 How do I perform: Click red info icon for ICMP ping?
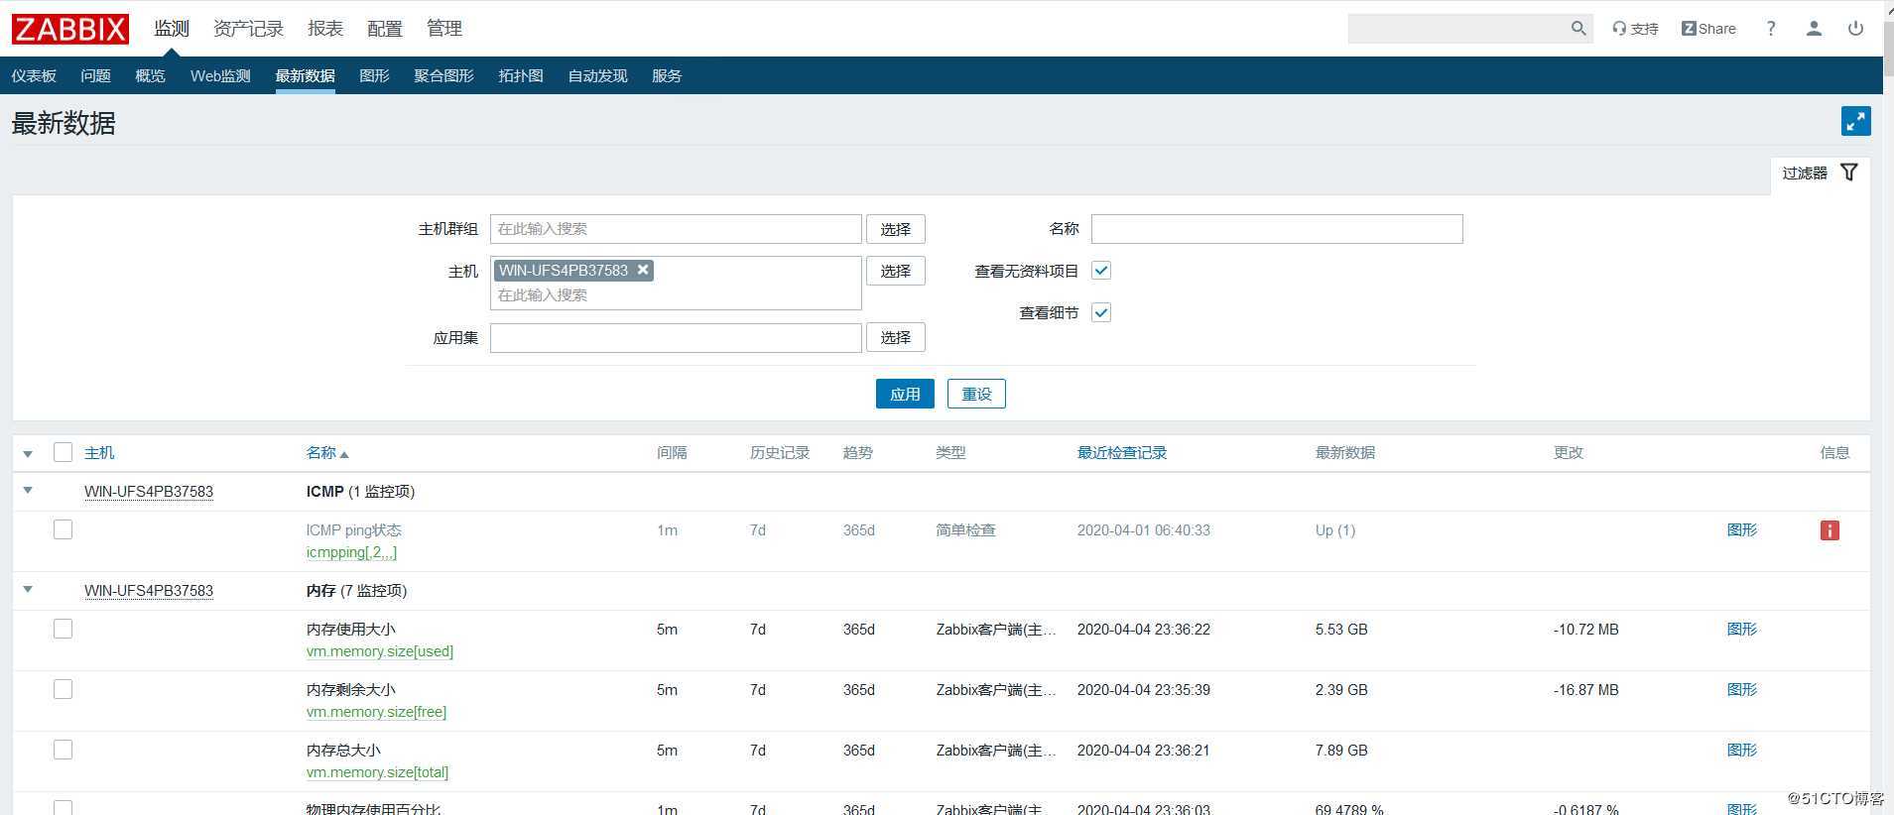(1830, 530)
